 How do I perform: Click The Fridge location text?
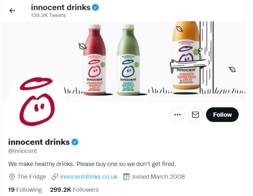(x=32, y=177)
